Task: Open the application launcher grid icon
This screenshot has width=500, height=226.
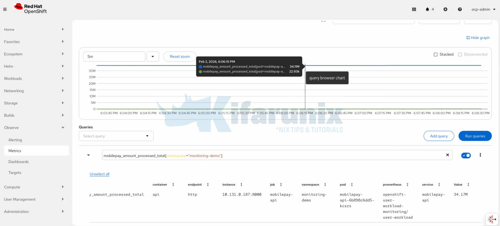Action: [x=414, y=9]
